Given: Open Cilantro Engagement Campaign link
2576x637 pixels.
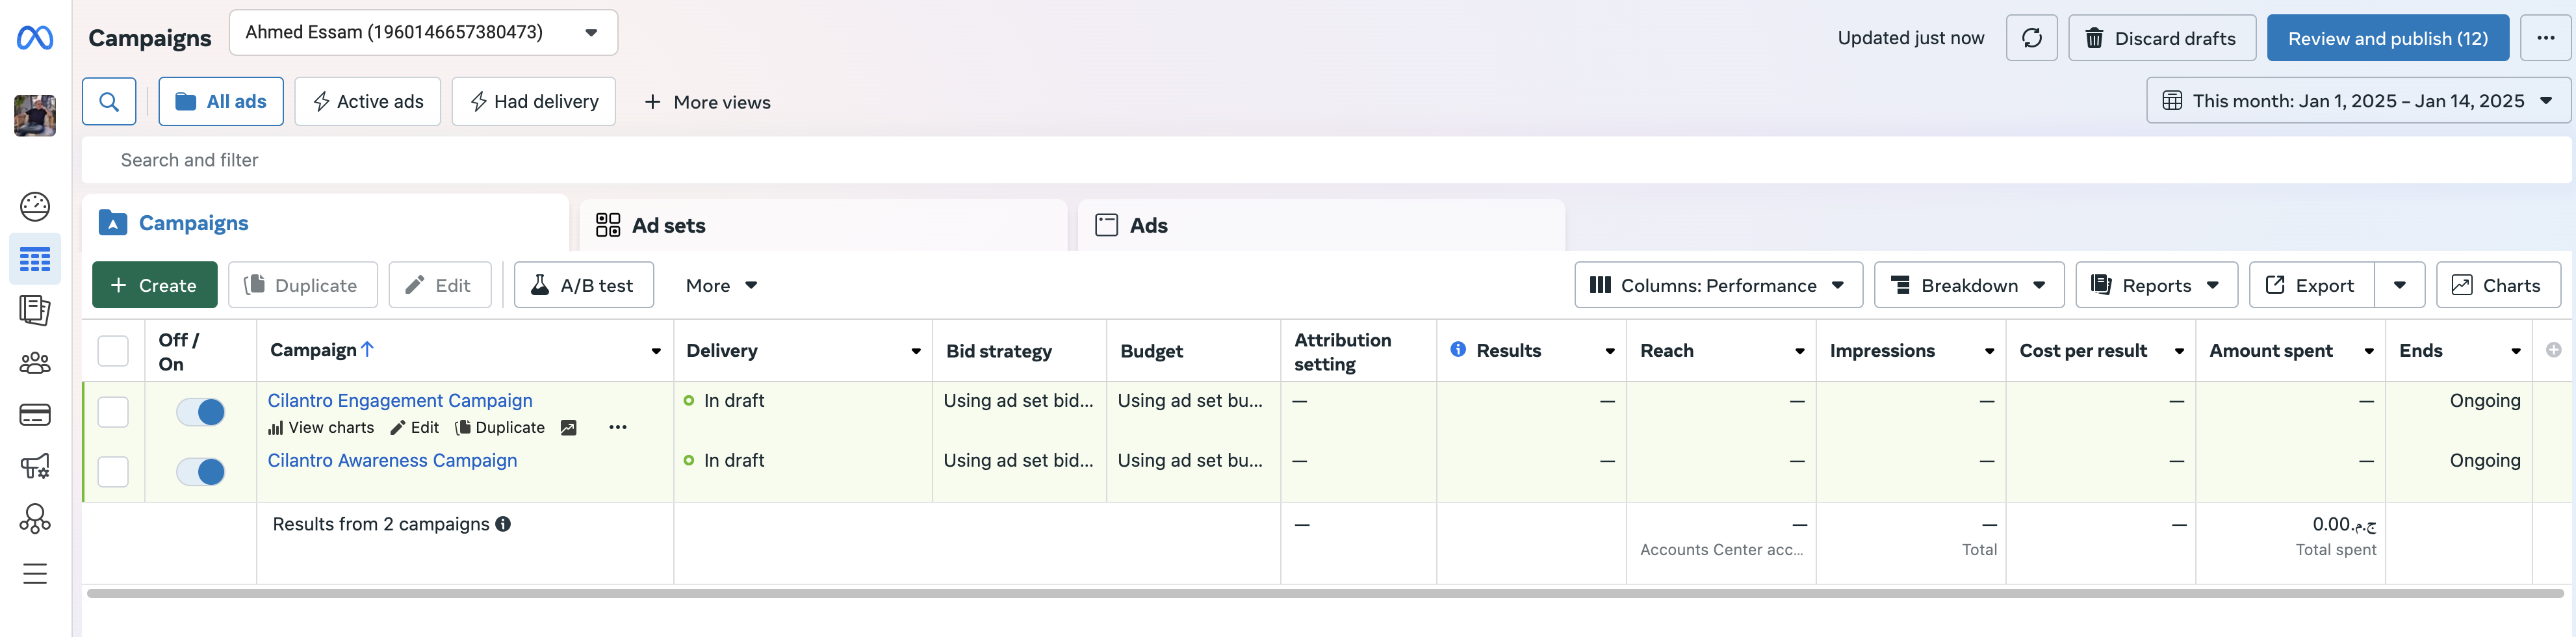Looking at the screenshot, I should click(x=400, y=400).
